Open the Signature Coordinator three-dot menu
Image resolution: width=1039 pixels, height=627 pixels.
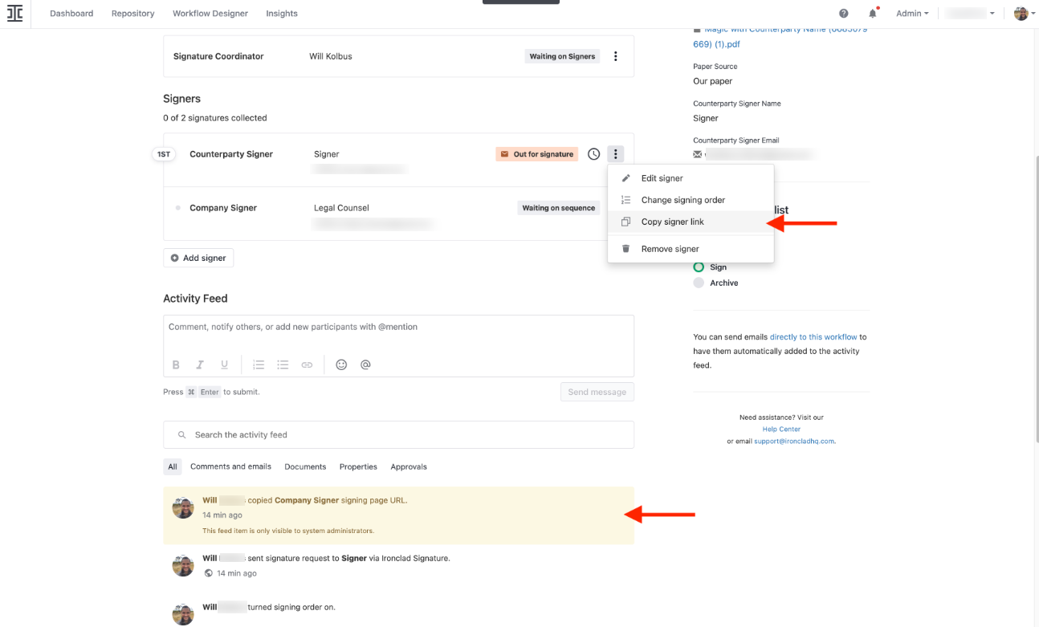[x=616, y=56]
